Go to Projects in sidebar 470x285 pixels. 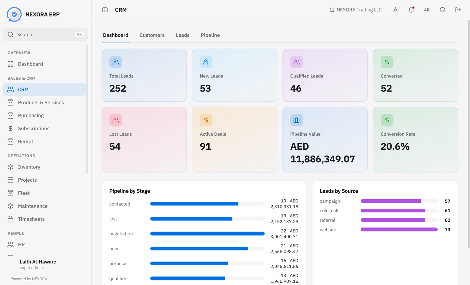(x=45, y=180)
